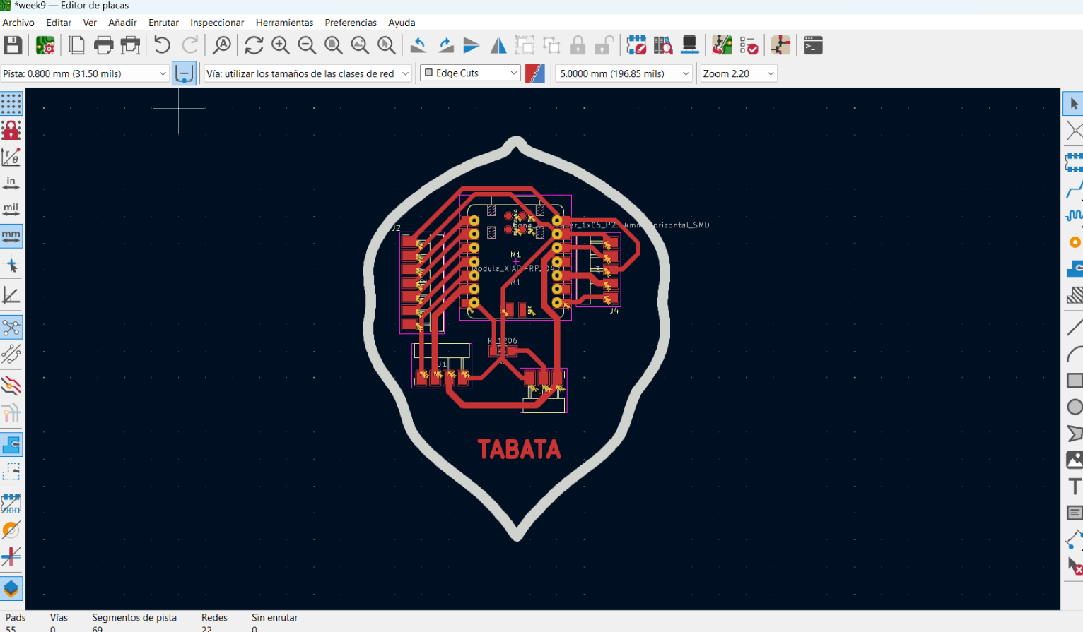Zoom in on the board
1083x632 pixels.
281,46
